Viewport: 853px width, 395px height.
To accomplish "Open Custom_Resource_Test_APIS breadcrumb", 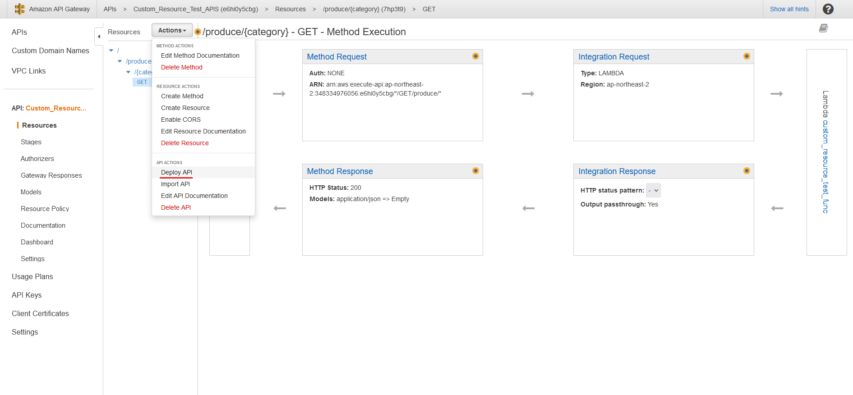I will (x=196, y=9).
